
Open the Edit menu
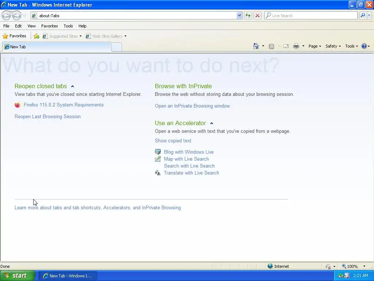pyautogui.click(x=18, y=26)
